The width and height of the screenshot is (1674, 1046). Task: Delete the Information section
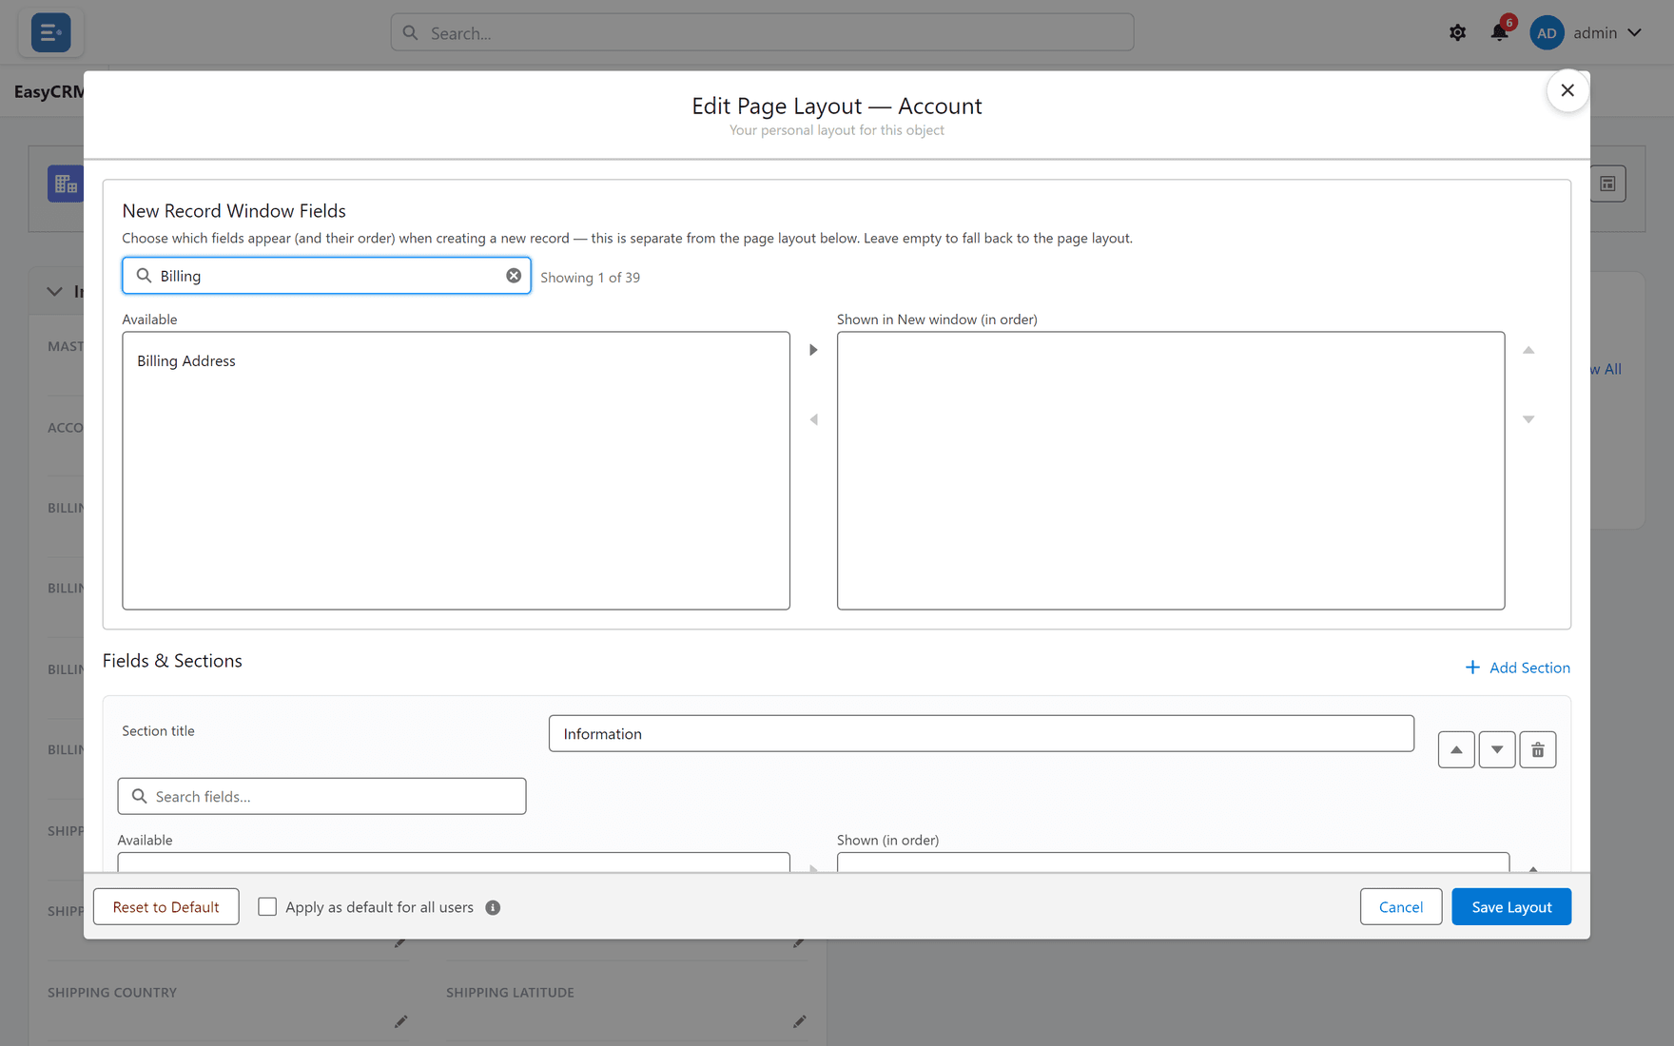pos(1538,750)
